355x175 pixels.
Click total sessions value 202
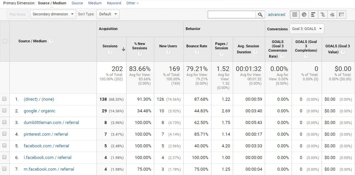coord(117,69)
